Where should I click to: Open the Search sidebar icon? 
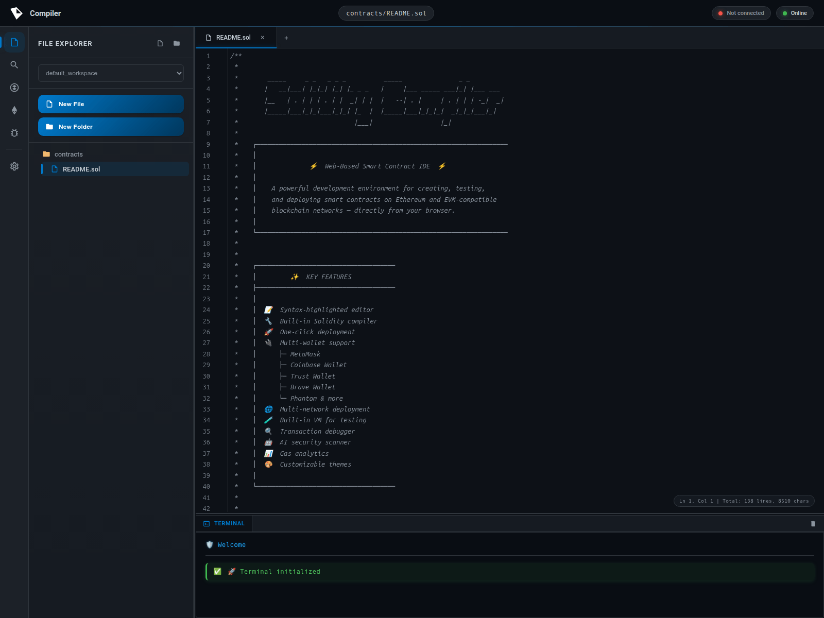pos(14,65)
